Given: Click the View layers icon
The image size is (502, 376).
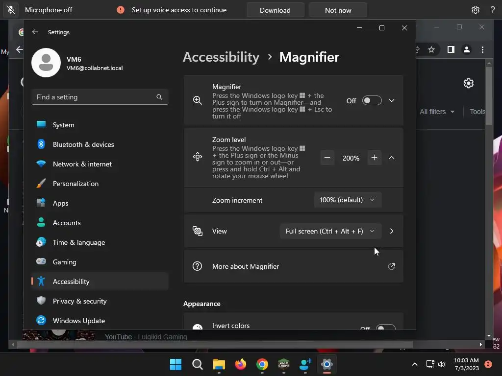Looking at the screenshot, I should pyautogui.click(x=198, y=231).
